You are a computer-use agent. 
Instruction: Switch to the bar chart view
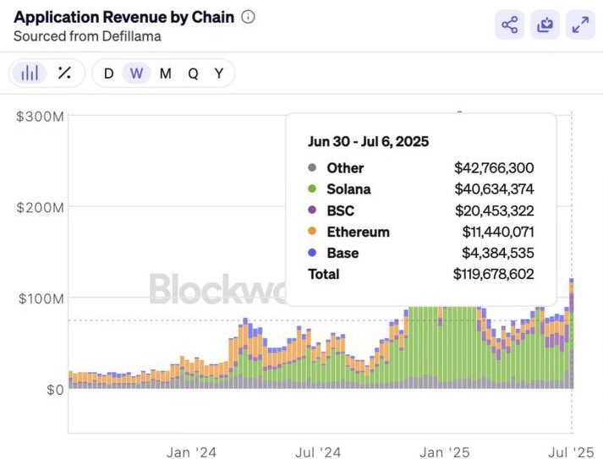[30, 73]
